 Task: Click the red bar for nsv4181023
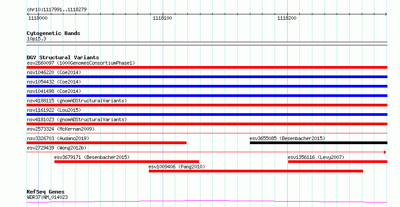207,124
